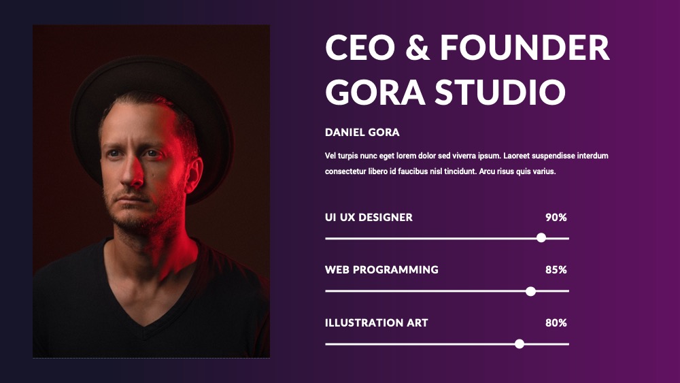The image size is (680, 383).
Task: Select the WEB PROGRAMMING label
Action: tap(381, 270)
